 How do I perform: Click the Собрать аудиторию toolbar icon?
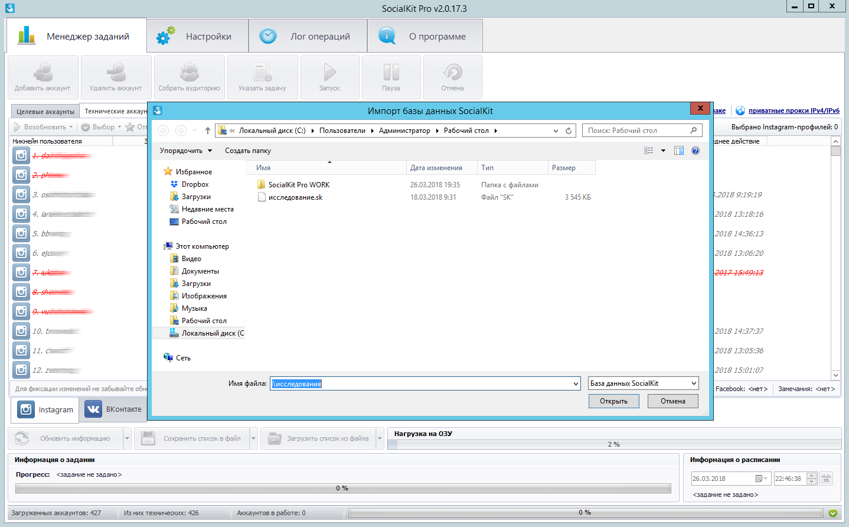(x=189, y=77)
